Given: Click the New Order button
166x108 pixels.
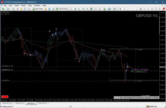Looking at the screenshot, I should [38, 9].
